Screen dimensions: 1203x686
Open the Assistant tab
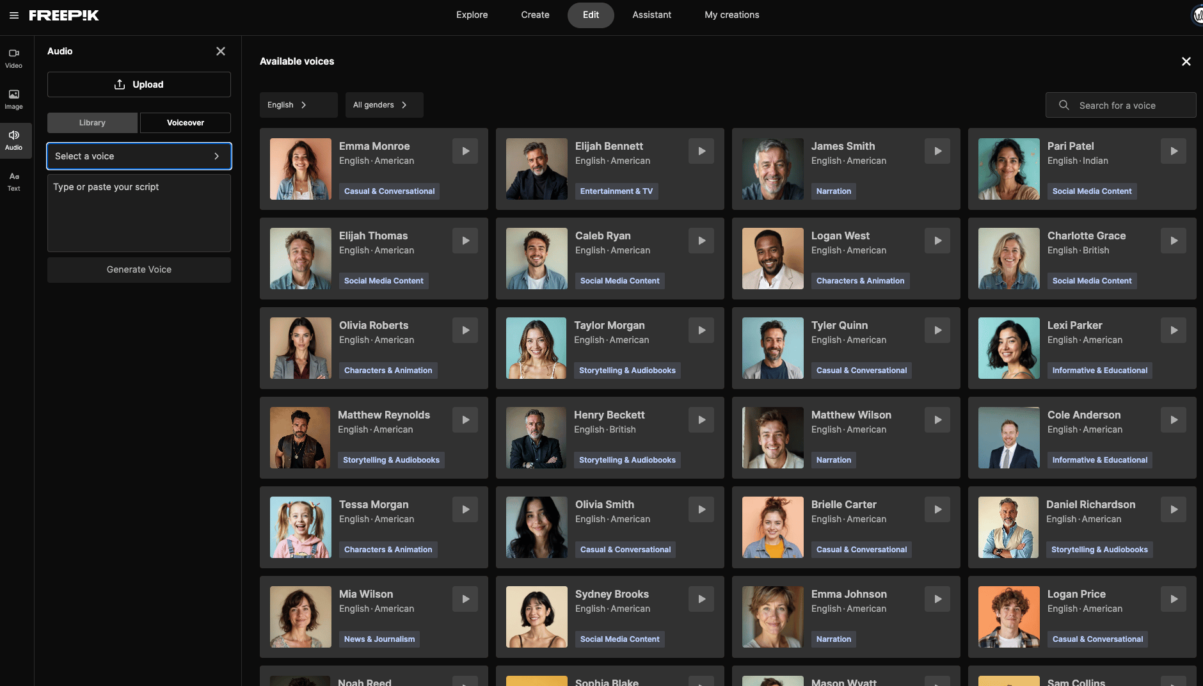click(x=652, y=15)
